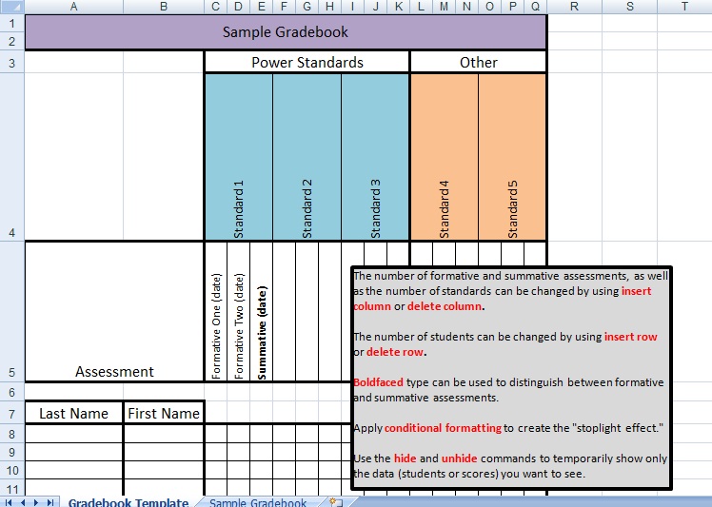Screen dimensions: 712x507
Task: Click the blue Standard 1 cell
Action: tap(238, 157)
